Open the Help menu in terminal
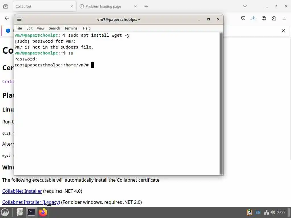The height and width of the screenshot is (218, 291). (x=86, y=28)
